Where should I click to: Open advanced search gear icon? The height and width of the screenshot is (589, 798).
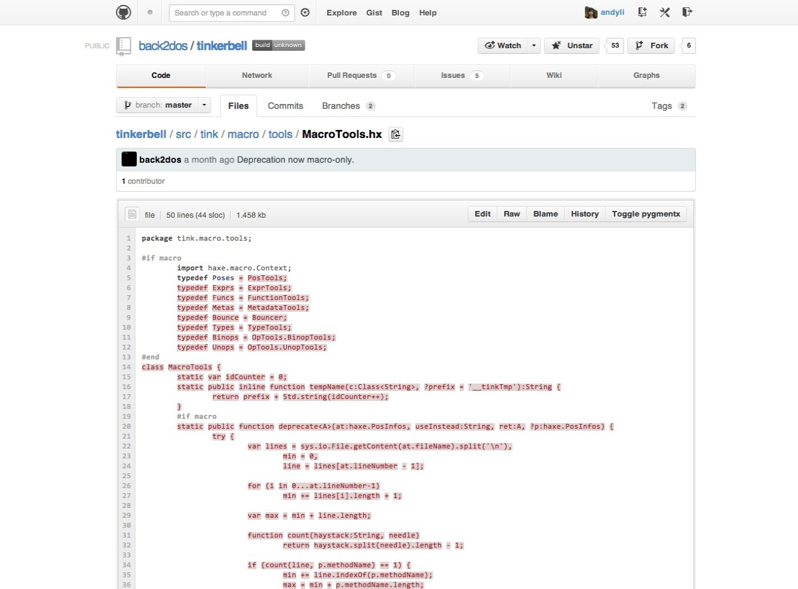(x=305, y=12)
